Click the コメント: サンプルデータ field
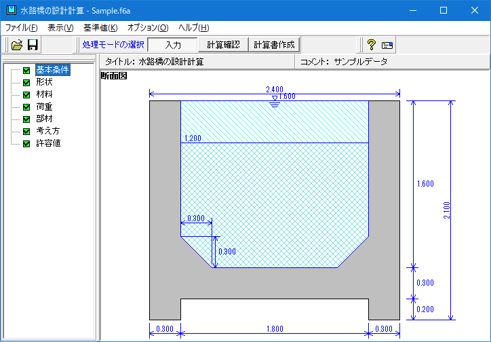 click(x=392, y=62)
